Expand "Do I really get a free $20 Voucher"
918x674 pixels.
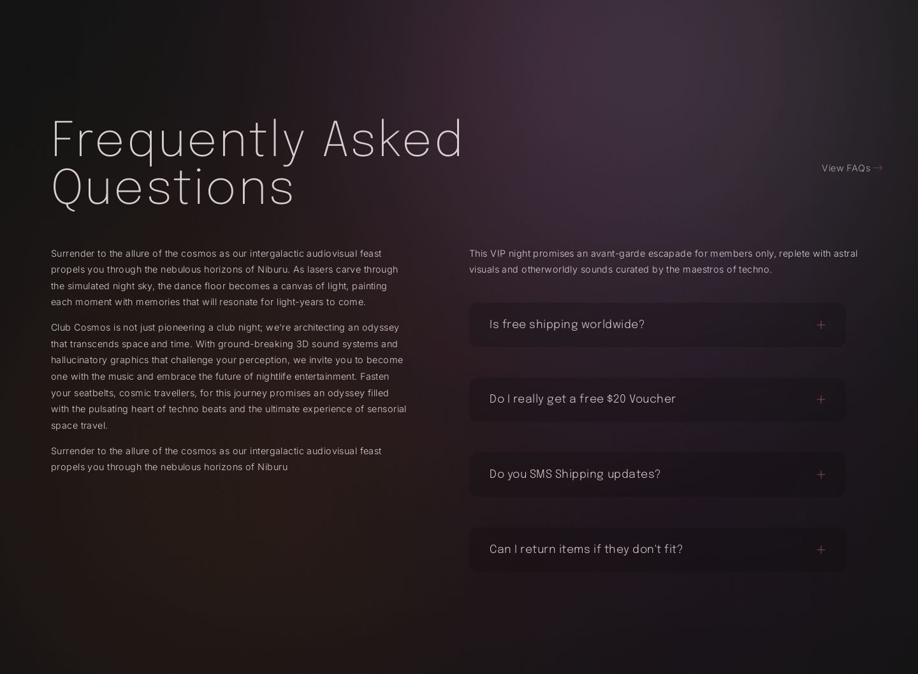582,399
